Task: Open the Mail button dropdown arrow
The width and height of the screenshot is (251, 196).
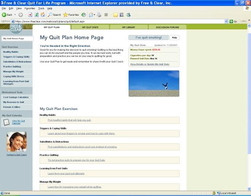Action: pos(95,15)
